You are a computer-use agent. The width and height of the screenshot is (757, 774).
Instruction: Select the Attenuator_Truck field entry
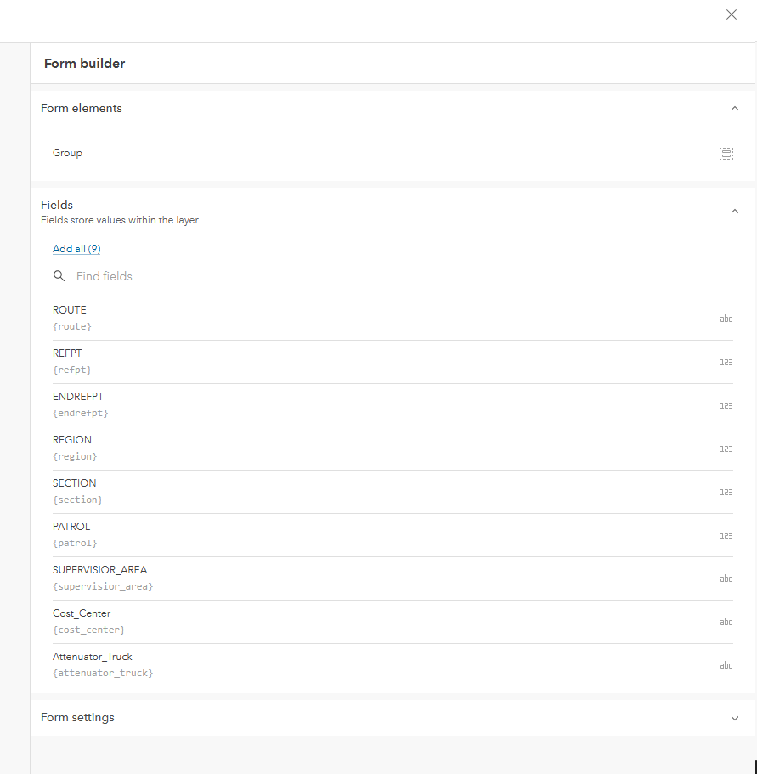(255, 664)
